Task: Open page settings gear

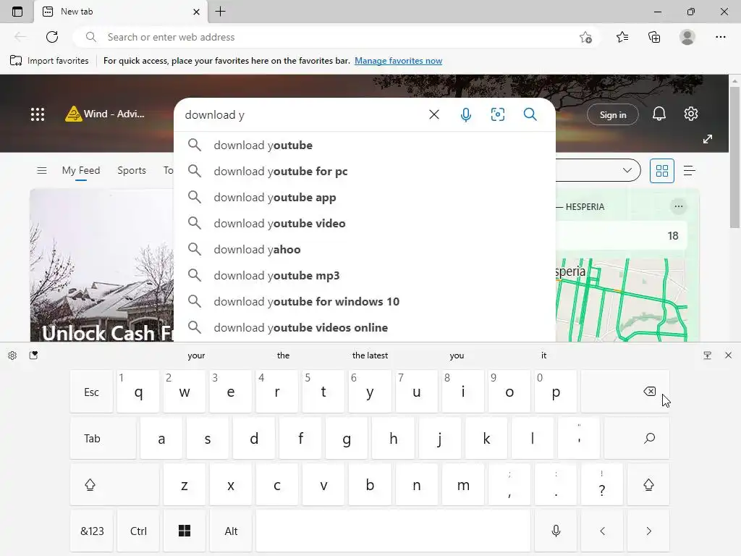Action: pyautogui.click(x=691, y=114)
